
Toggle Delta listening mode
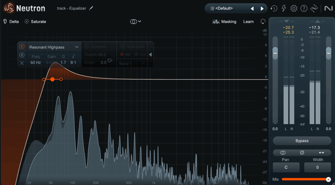tap(11, 21)
